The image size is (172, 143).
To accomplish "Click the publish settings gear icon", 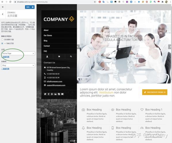I will click(x=33, y=7).
